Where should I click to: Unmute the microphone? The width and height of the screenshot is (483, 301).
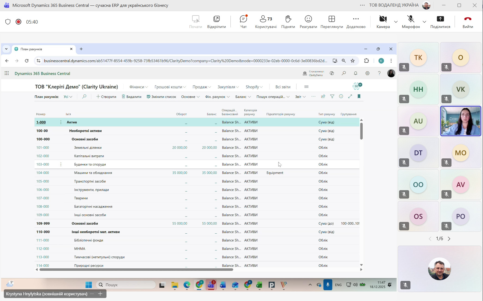(410, 21)
